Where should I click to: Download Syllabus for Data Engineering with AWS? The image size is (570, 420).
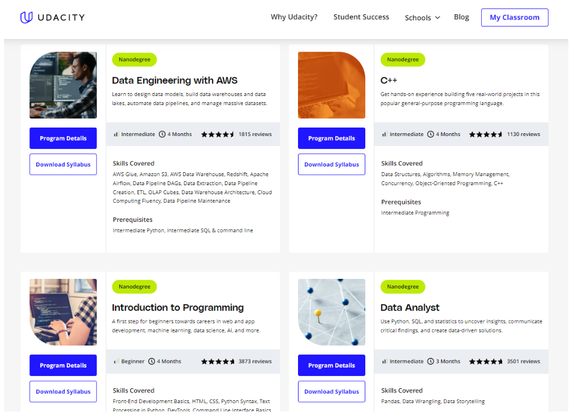[x=63, y=164]
